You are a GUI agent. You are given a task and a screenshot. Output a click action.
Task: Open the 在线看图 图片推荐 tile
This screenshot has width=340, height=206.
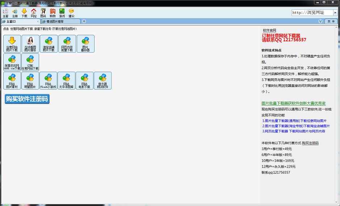[30, 44]
